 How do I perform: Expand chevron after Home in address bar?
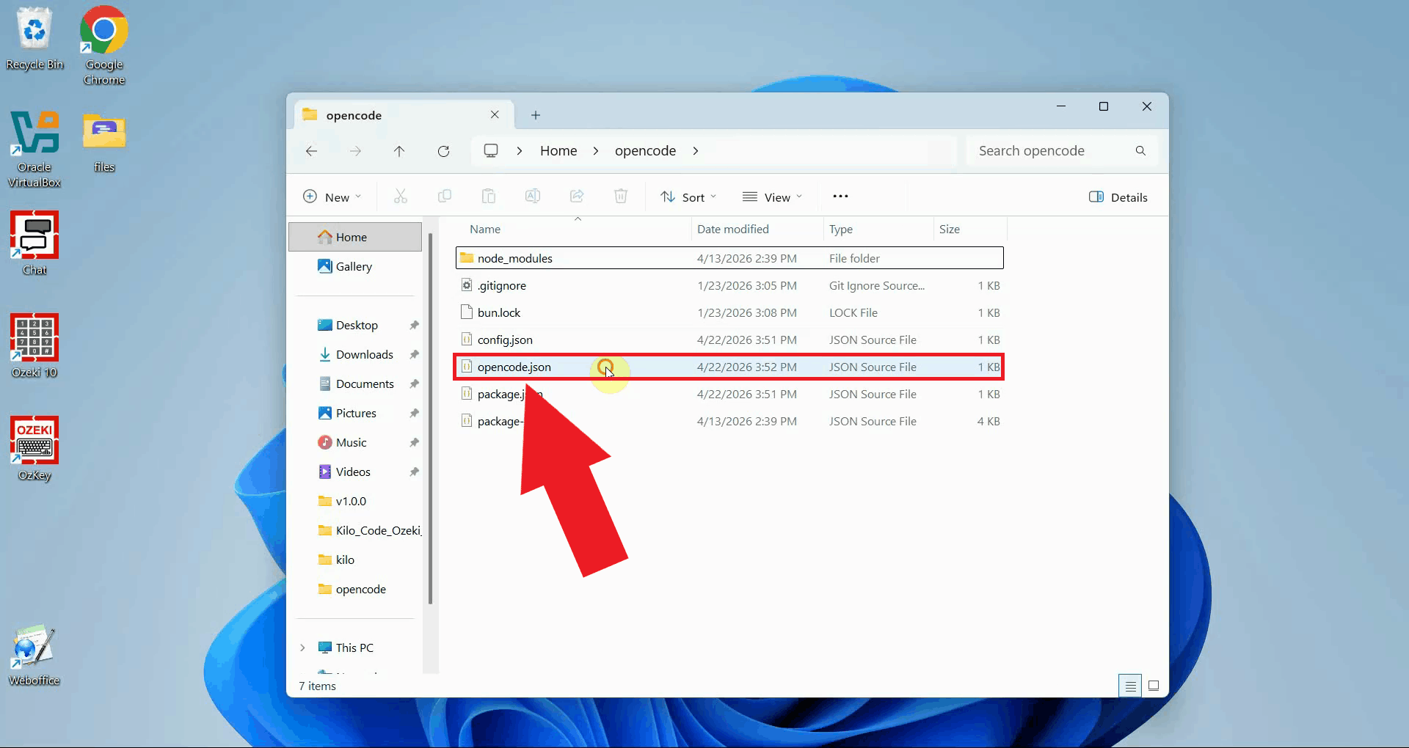(596, 151)
